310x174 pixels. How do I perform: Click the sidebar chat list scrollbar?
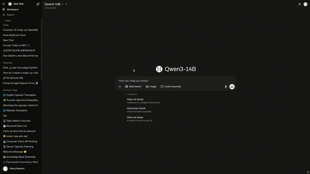coord(41,50)
